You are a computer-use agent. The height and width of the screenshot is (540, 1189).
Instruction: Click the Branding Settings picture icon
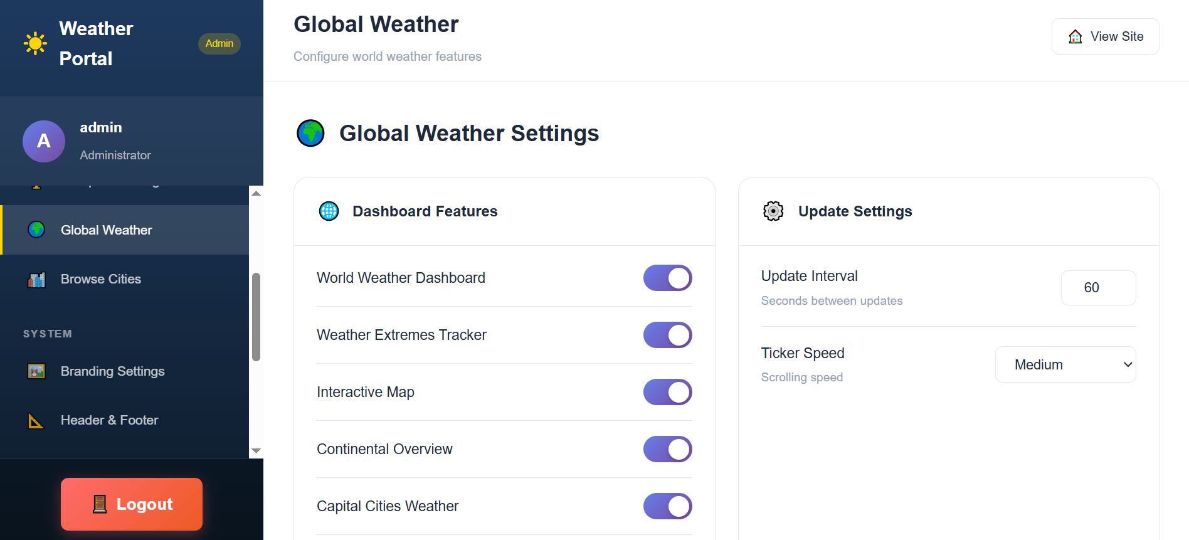pyautogui.click(x=36, y=371)
